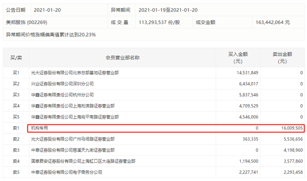Screen dimensions: 307x181
Task: Select 光大证券 广州马场路证券营业部 row
Action: [x=153, y=139]
